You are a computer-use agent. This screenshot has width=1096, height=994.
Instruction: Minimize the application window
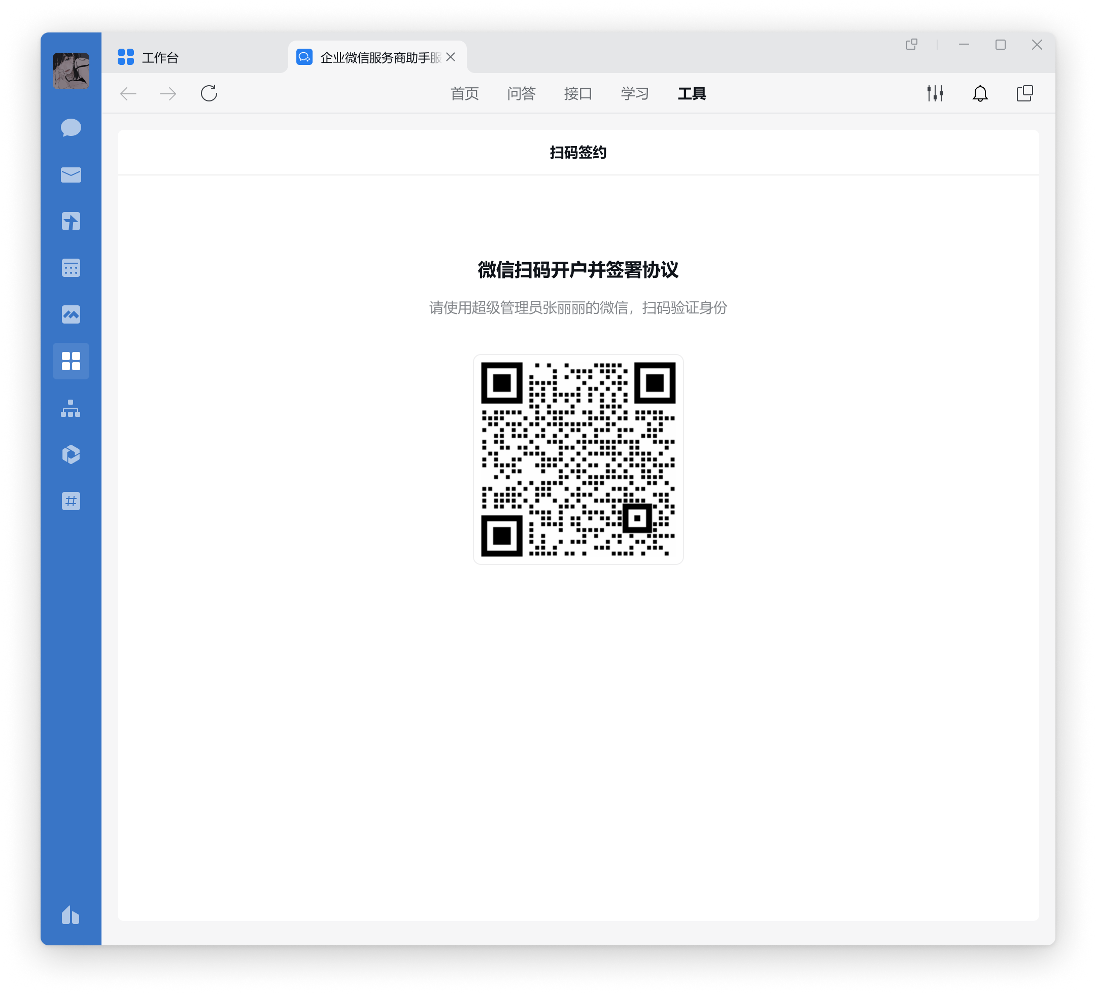coord(964,45)
